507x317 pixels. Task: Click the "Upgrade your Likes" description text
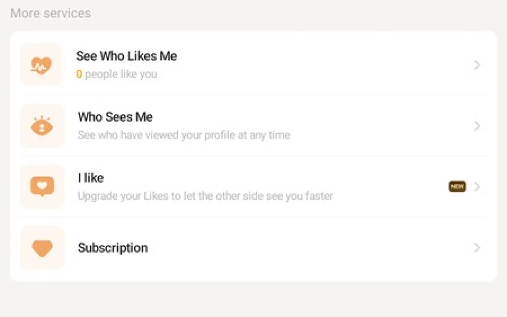[x=205, y=196]
